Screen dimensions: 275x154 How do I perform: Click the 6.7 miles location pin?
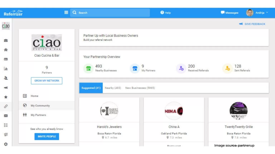[103, 137]
